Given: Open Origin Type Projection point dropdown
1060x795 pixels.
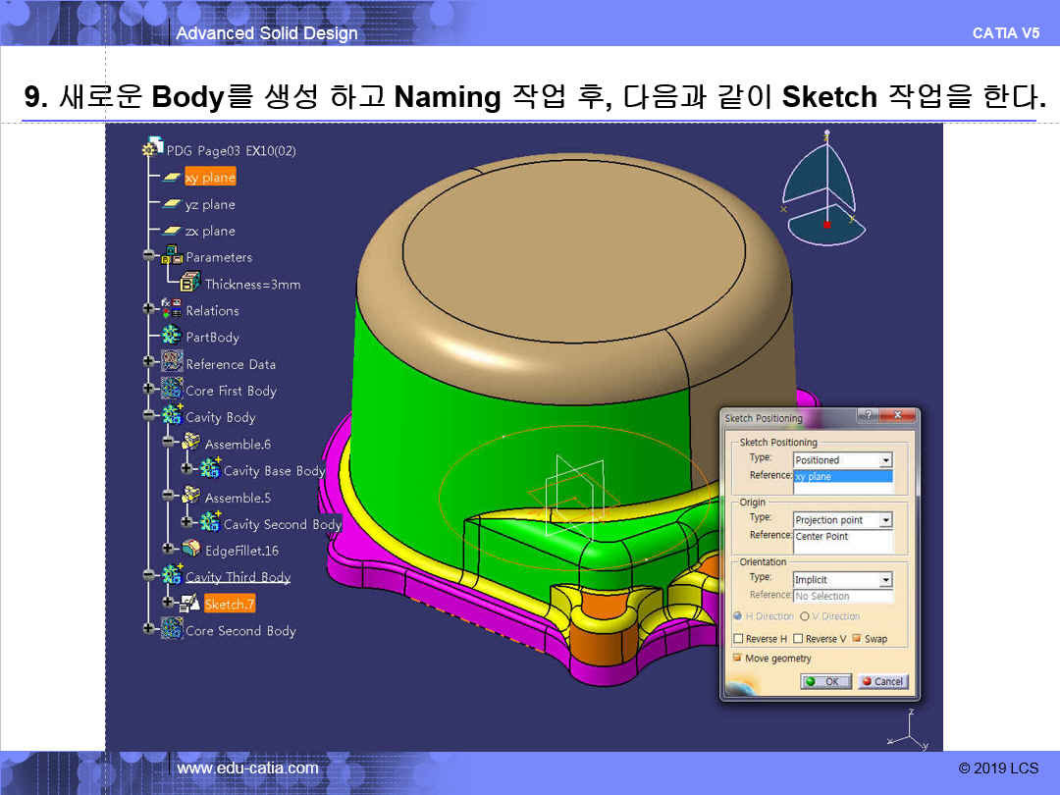Looking at the screenshot, I should click(885, 520).
